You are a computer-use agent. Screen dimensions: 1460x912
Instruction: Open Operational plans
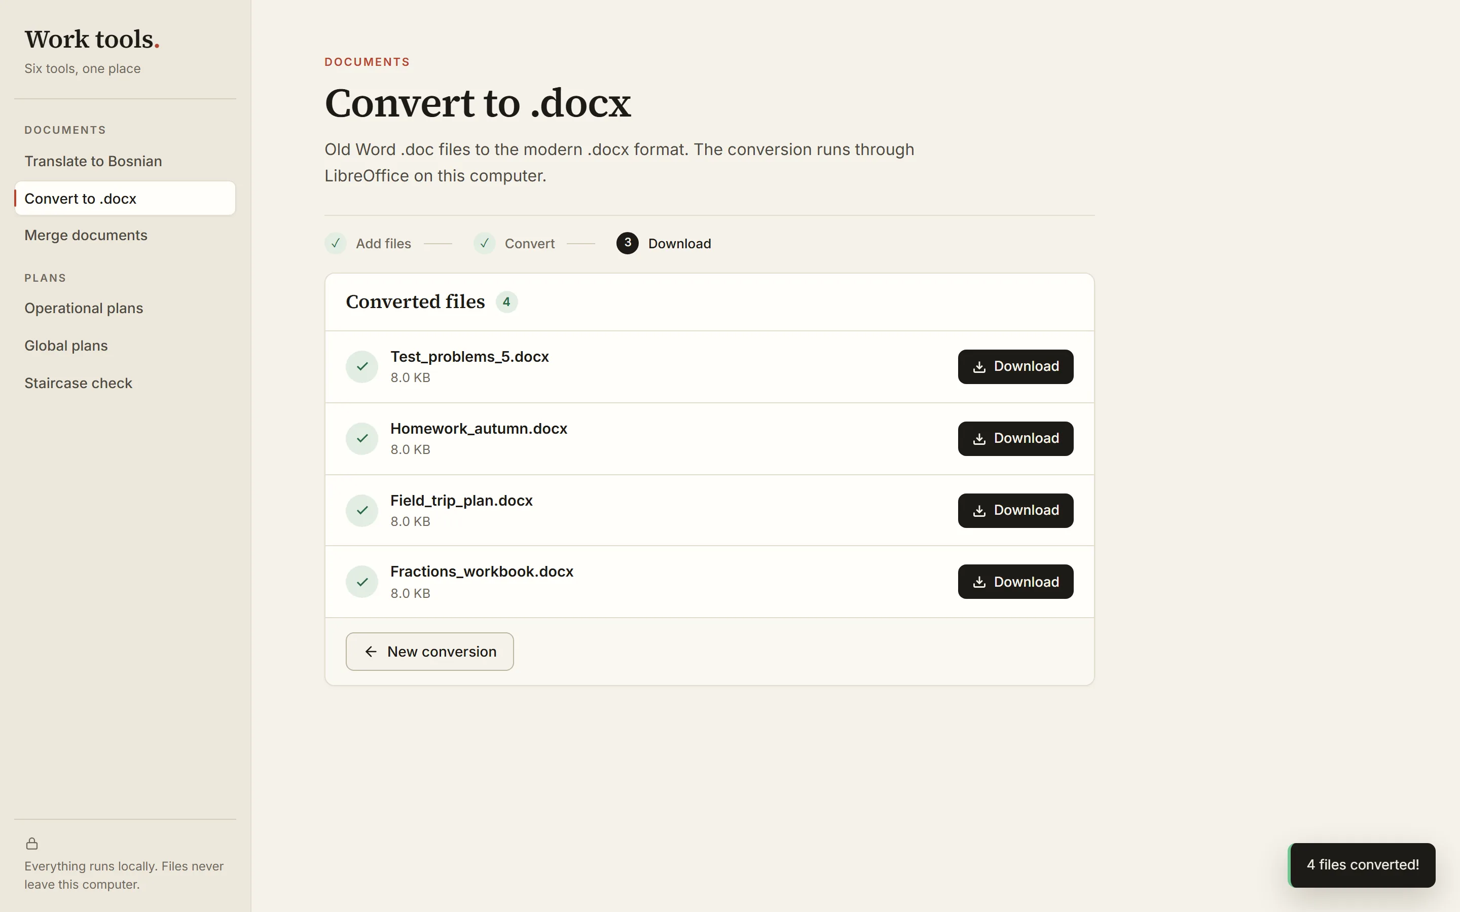pos(125,308)
